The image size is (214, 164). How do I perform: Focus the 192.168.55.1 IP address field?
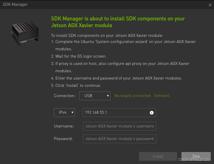[116, 113]
